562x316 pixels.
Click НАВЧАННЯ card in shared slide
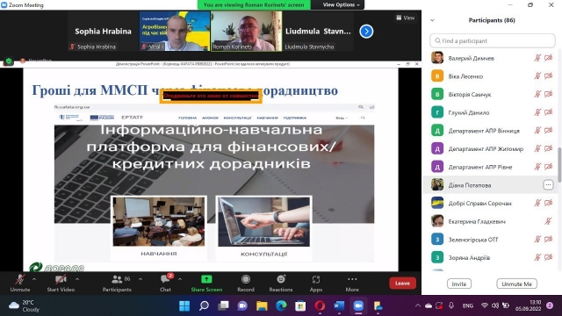[159, 227]
